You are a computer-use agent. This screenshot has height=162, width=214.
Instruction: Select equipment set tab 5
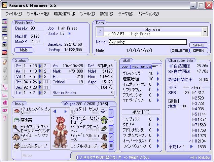111,146
